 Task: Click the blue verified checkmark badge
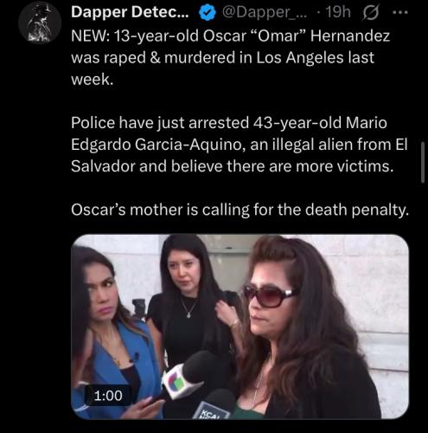click(208, 13)
